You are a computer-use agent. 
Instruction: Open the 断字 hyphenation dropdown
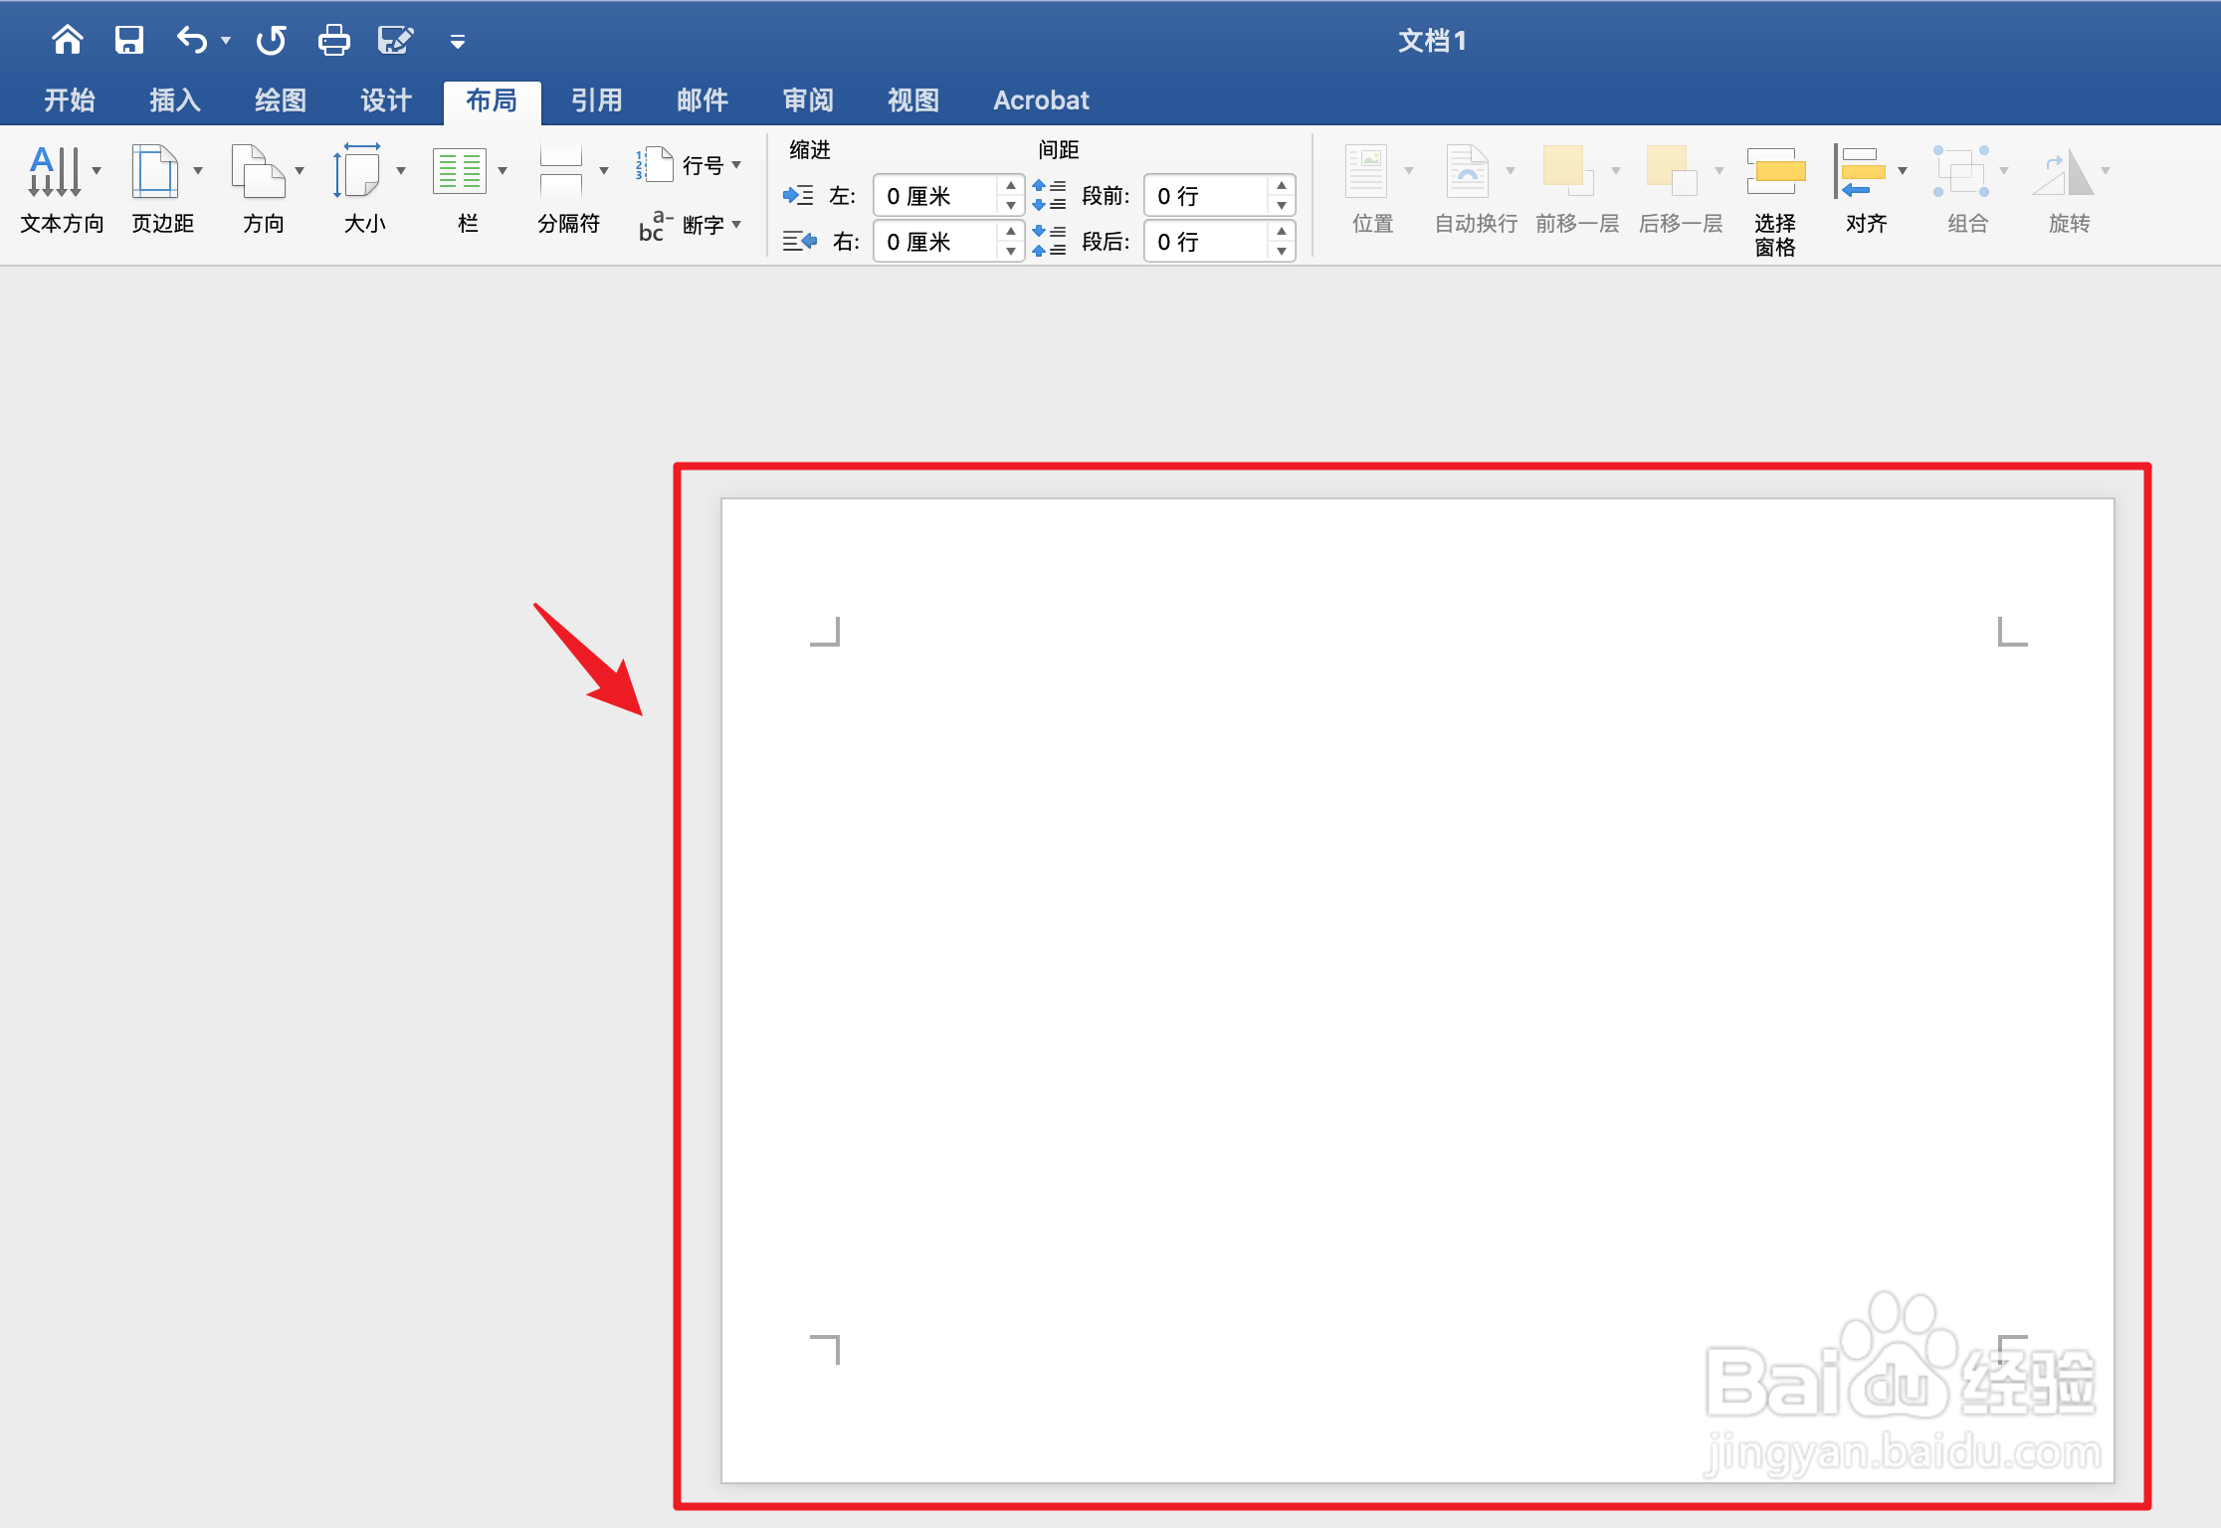[736, 225]
